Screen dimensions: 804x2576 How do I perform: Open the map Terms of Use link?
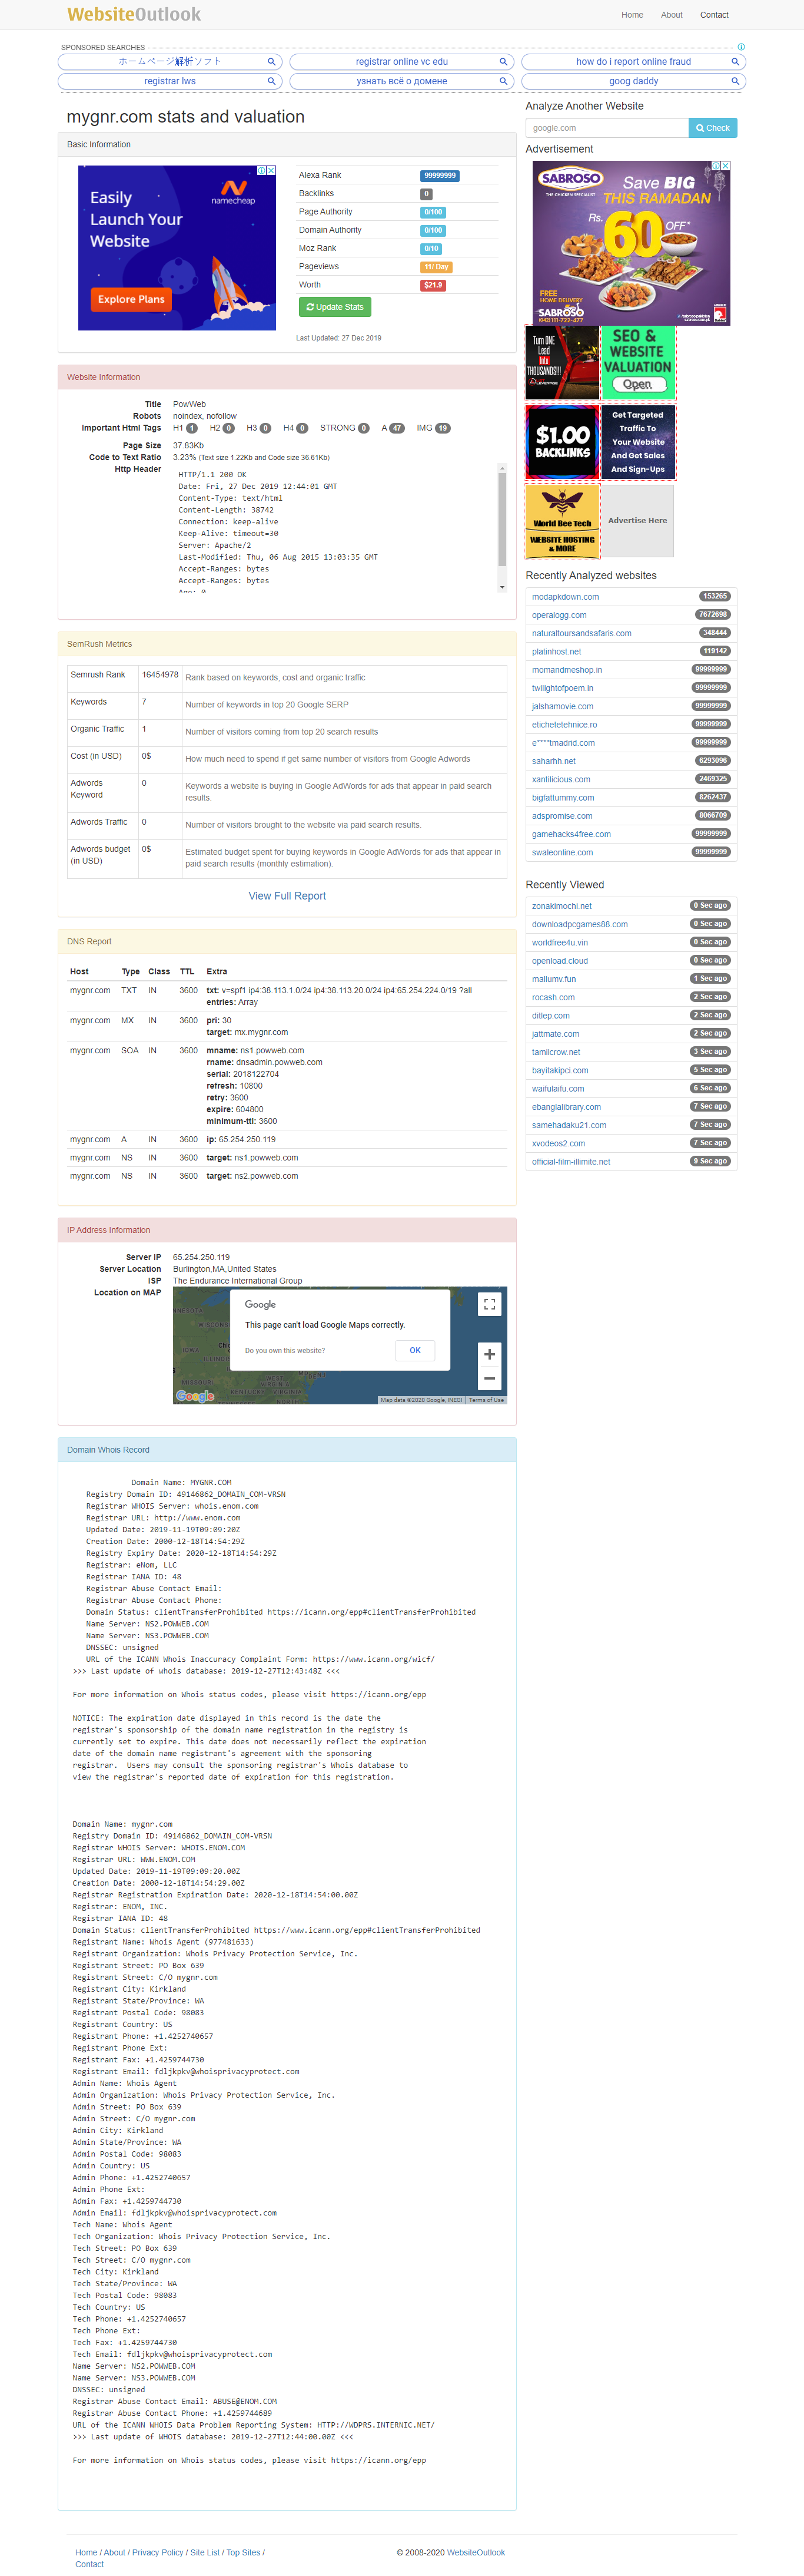(486, 1400)
